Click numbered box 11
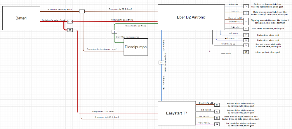Viewport: 292px width, 129px height. 217,105
